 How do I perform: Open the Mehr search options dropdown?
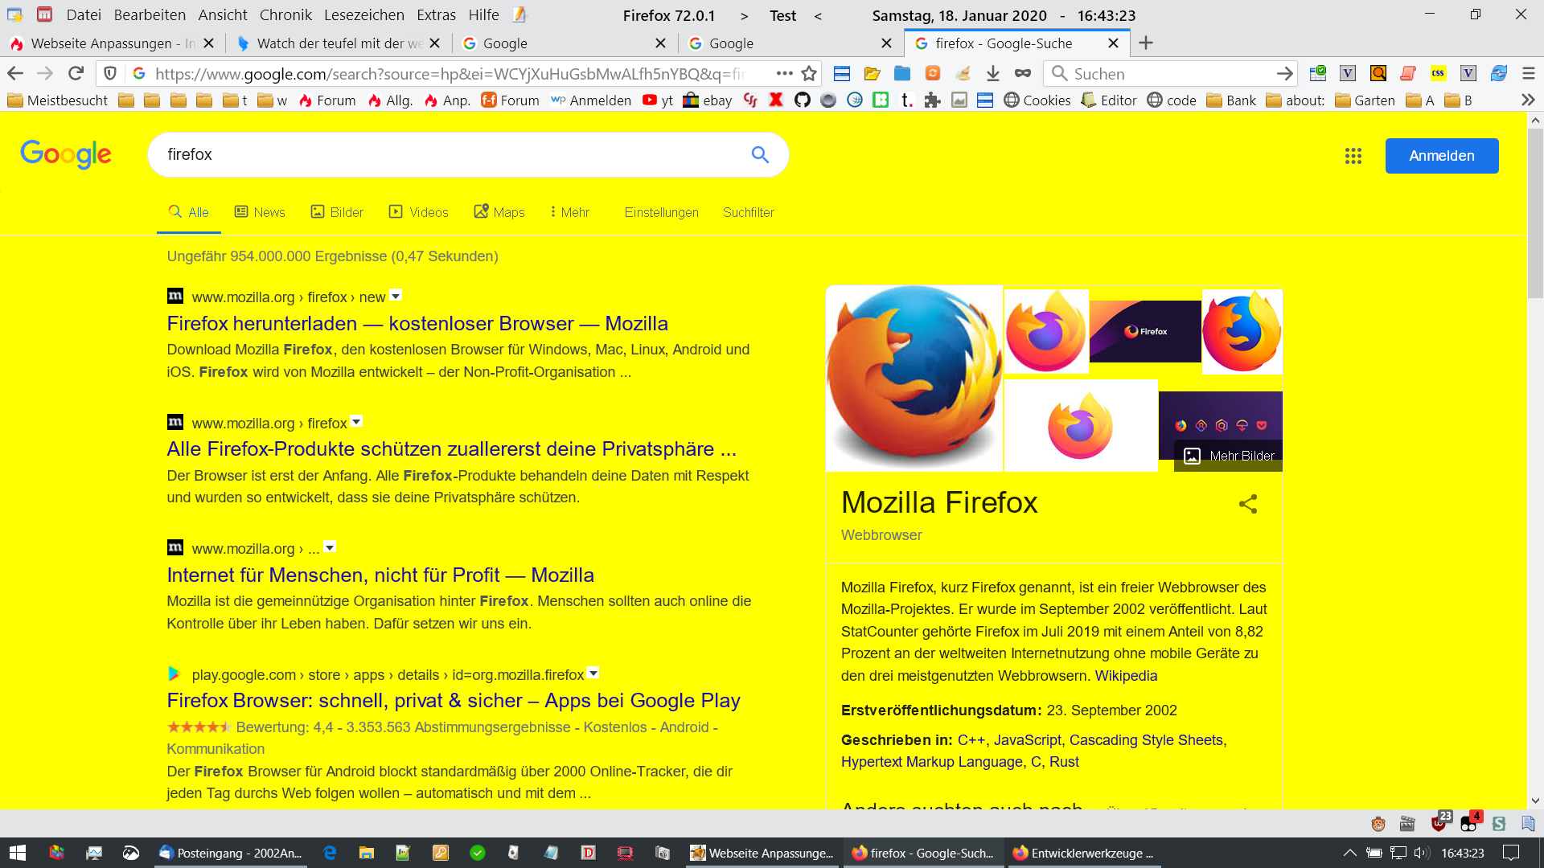point(569,212)
